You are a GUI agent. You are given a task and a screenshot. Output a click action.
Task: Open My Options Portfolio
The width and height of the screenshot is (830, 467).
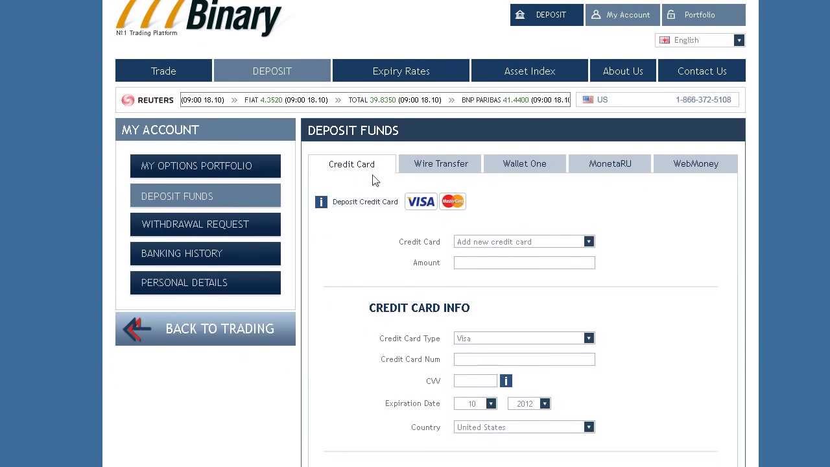point(206,166)
